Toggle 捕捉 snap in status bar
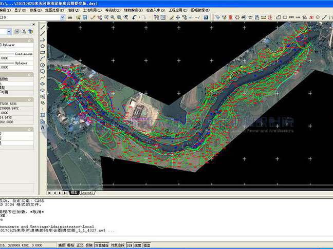 [x=62, y=245]
